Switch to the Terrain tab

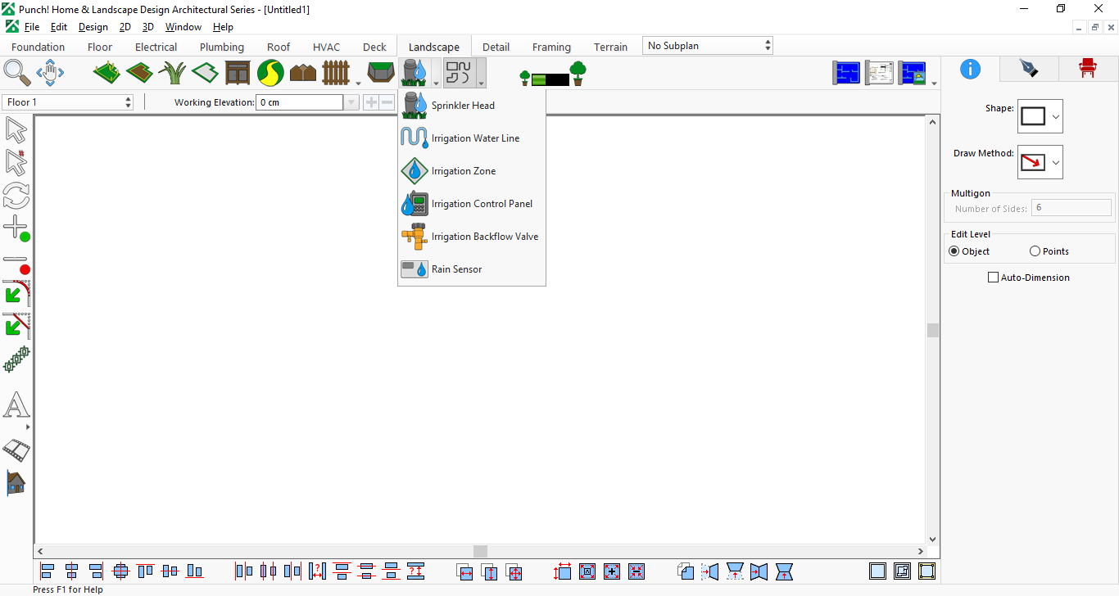click(611, 47)
